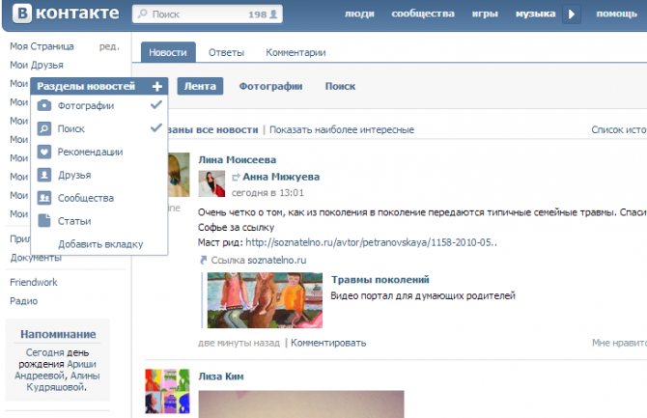Open the soznatelno.ru article URL in post
The image size is (647, 418).
[x=371, y=242]
